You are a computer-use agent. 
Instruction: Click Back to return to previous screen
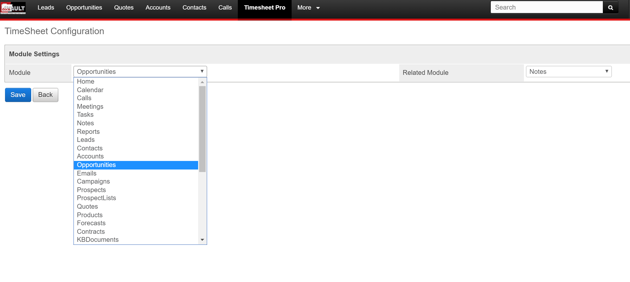coord(46,95)
